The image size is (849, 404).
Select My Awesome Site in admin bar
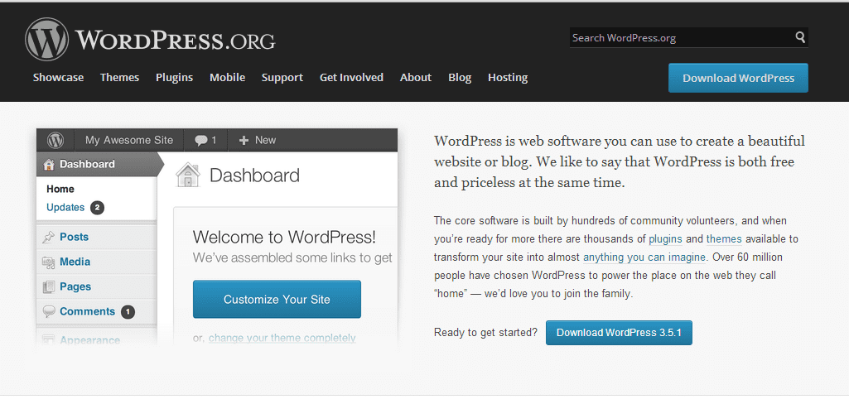tap(129, 141)
